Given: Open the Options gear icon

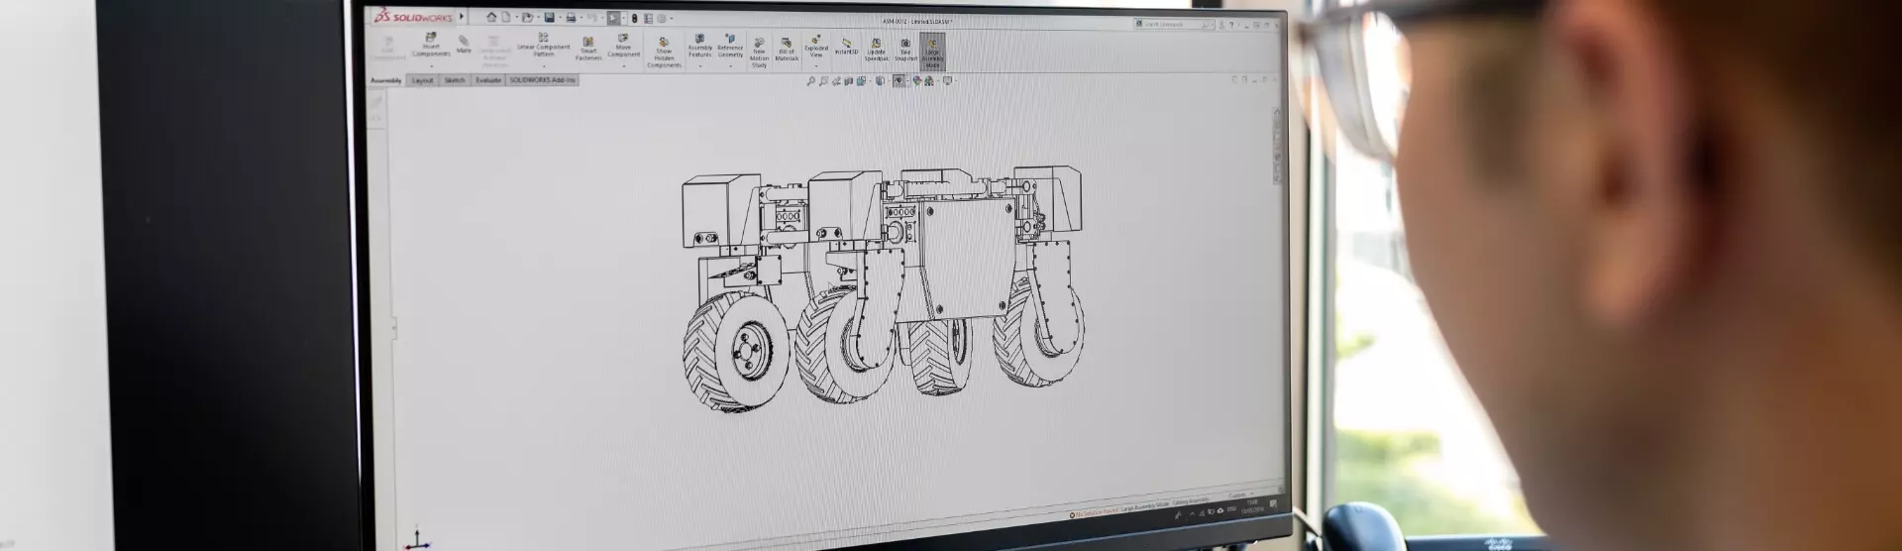Looking at the screenshot, I should point(662,18).
